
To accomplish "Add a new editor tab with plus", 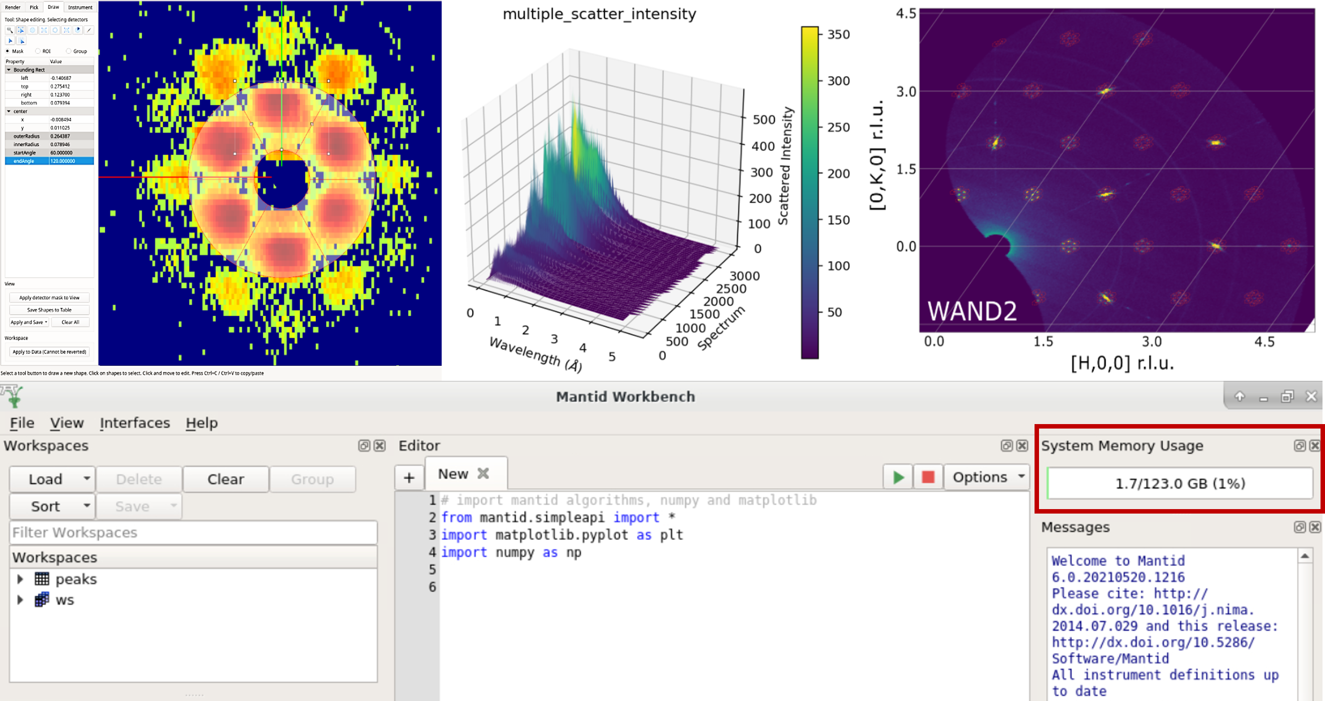I will coord(409,478).
